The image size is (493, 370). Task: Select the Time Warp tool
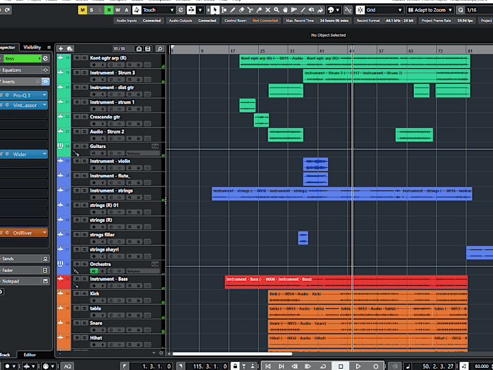294,10
